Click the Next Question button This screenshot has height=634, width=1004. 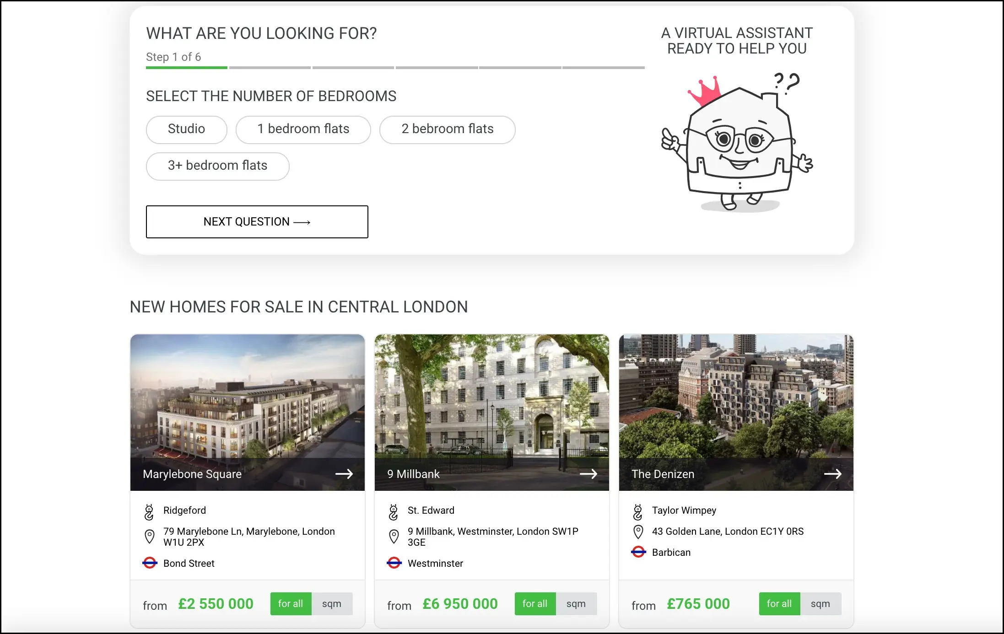tap(257, 221)
